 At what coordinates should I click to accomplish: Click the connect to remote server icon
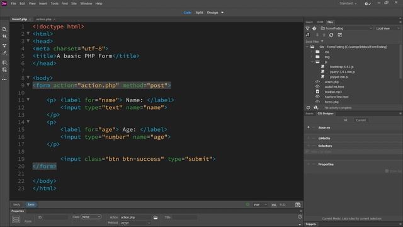click(x=308, y=28)
